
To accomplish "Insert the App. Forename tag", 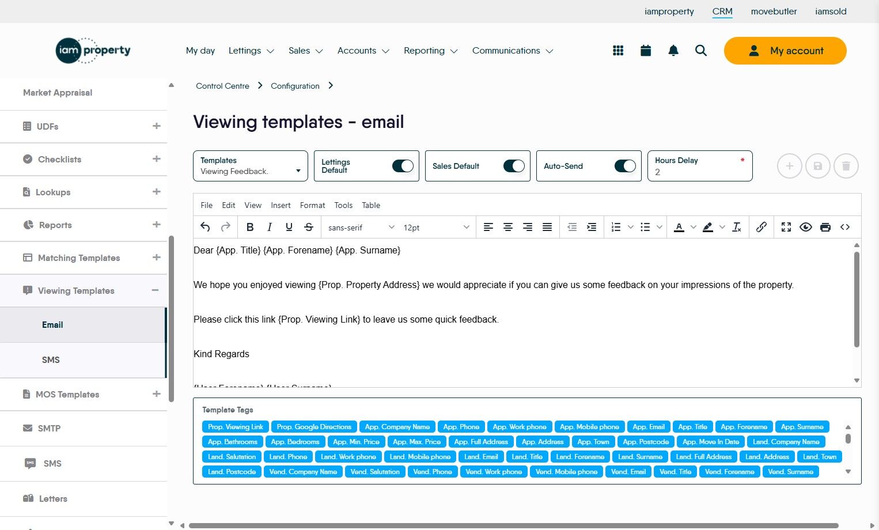I will click(x=744, y=427).
